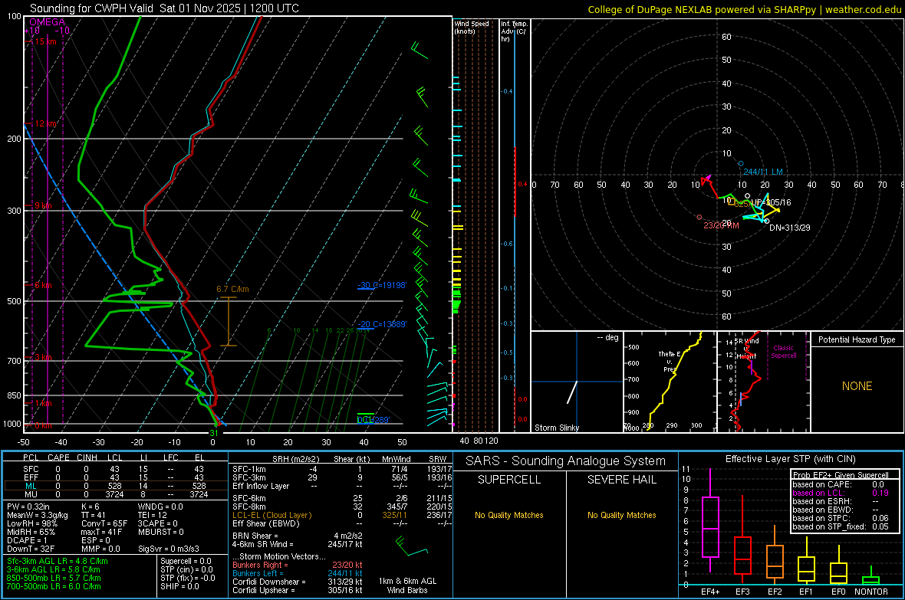Click the SARS - Sounding Analogue System heading

point(565,461)
